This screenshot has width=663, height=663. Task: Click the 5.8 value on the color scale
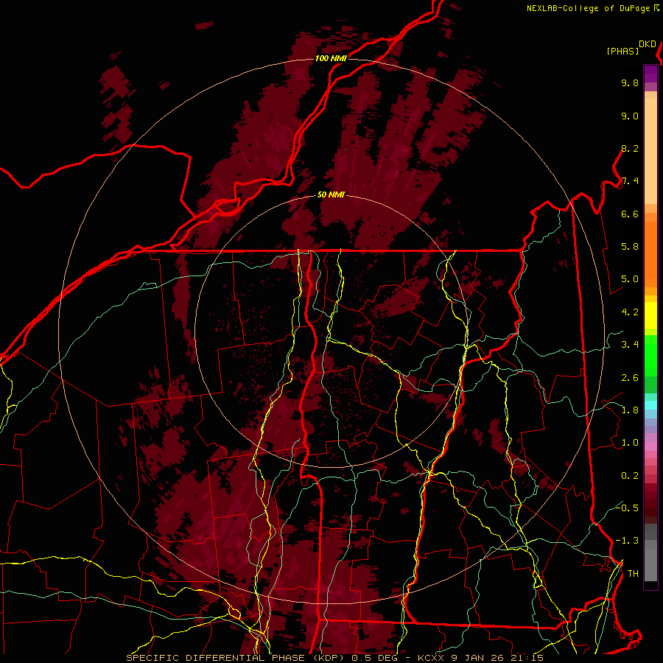pyautogui.click(x=630, y=247)
